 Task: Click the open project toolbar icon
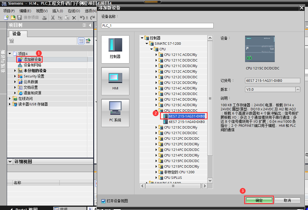[13, 17]
